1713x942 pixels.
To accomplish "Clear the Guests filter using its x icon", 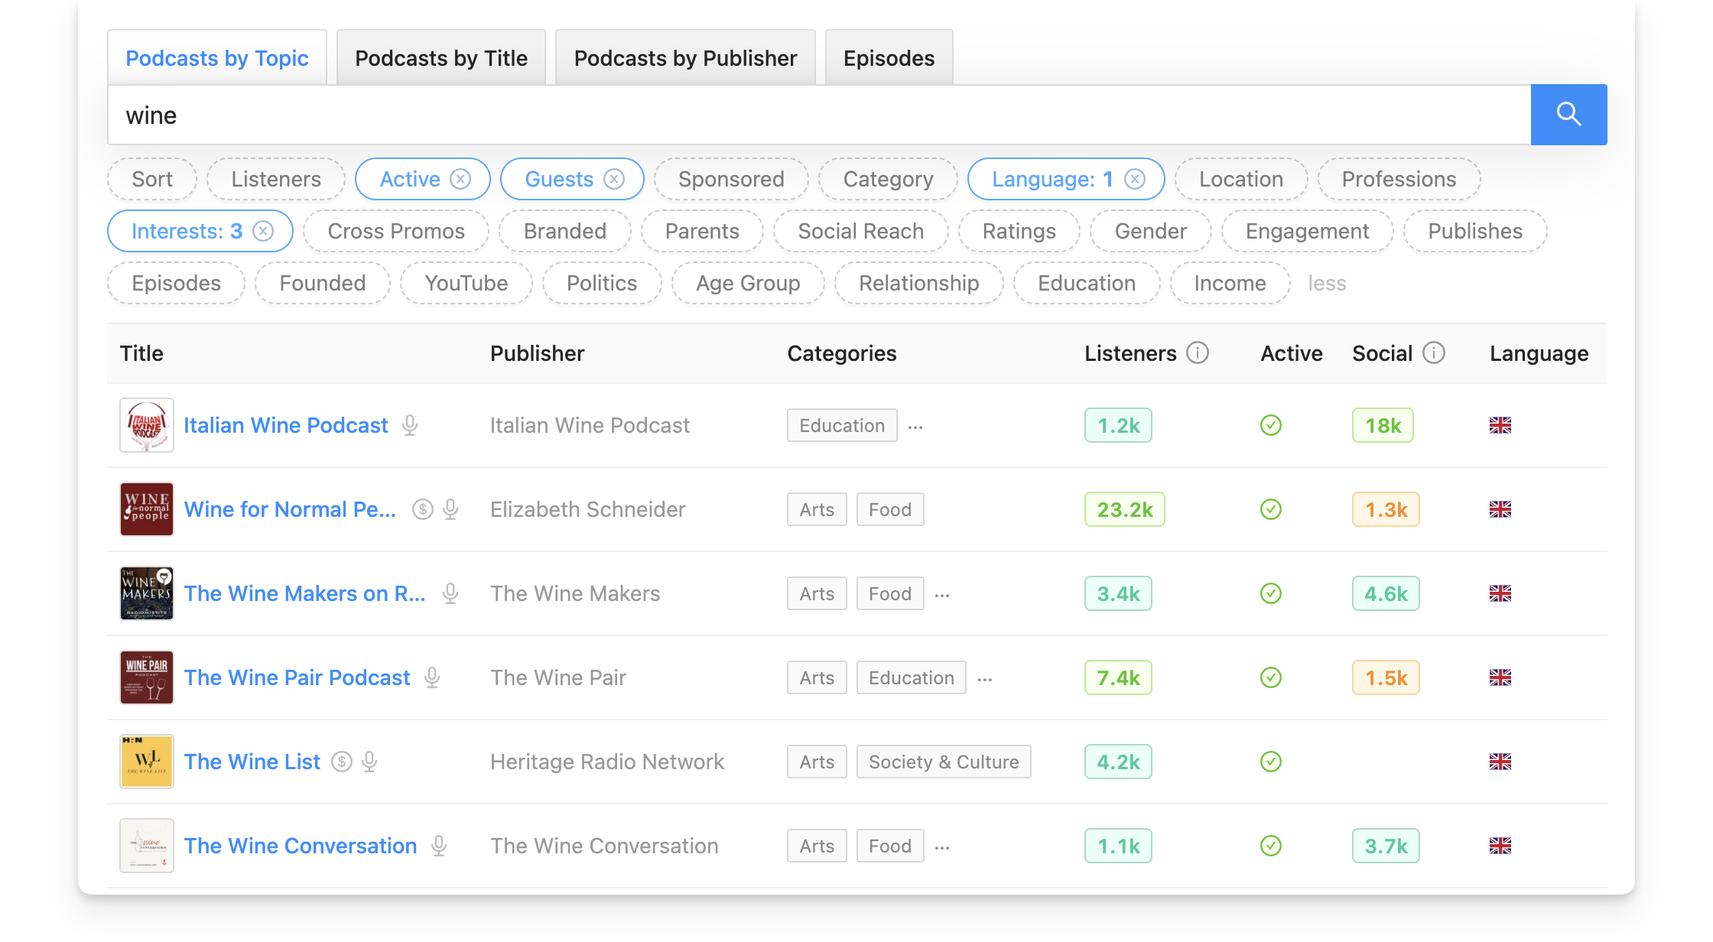I will 614,179.
